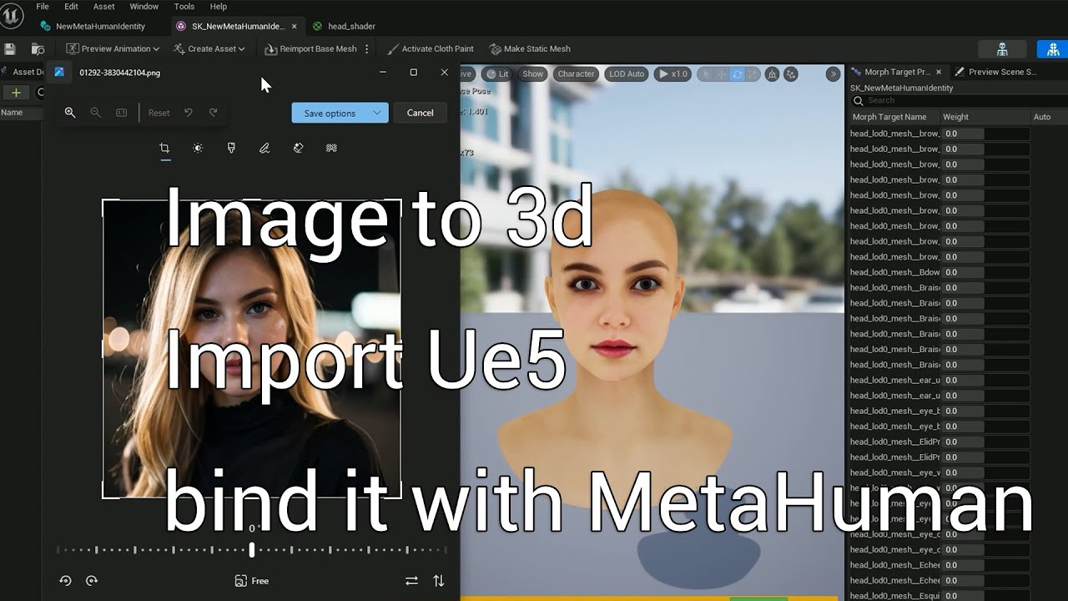The height and width of the screenshot is (601, 1068).
Task: Show actual size in photo editor
Action: [122, 113]
